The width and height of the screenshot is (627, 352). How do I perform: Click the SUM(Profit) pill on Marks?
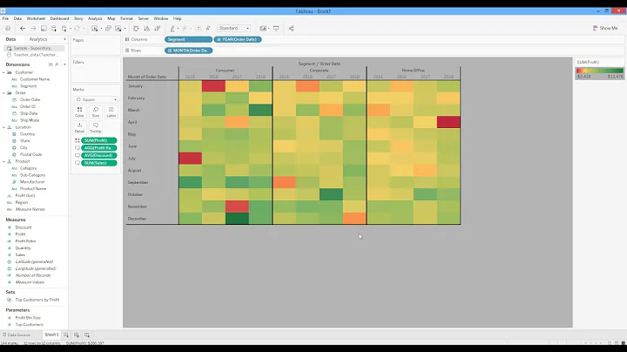pyautogui.click(x=98, y=140)
